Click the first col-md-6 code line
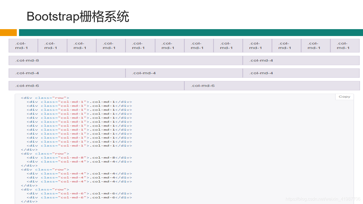The width and height of the screenshot is (363, 204). [79, 193]
